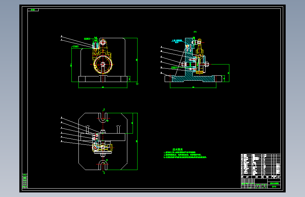The image size is (305, 197).
Task: Click the green revision block on the left border
Action: 25,181
